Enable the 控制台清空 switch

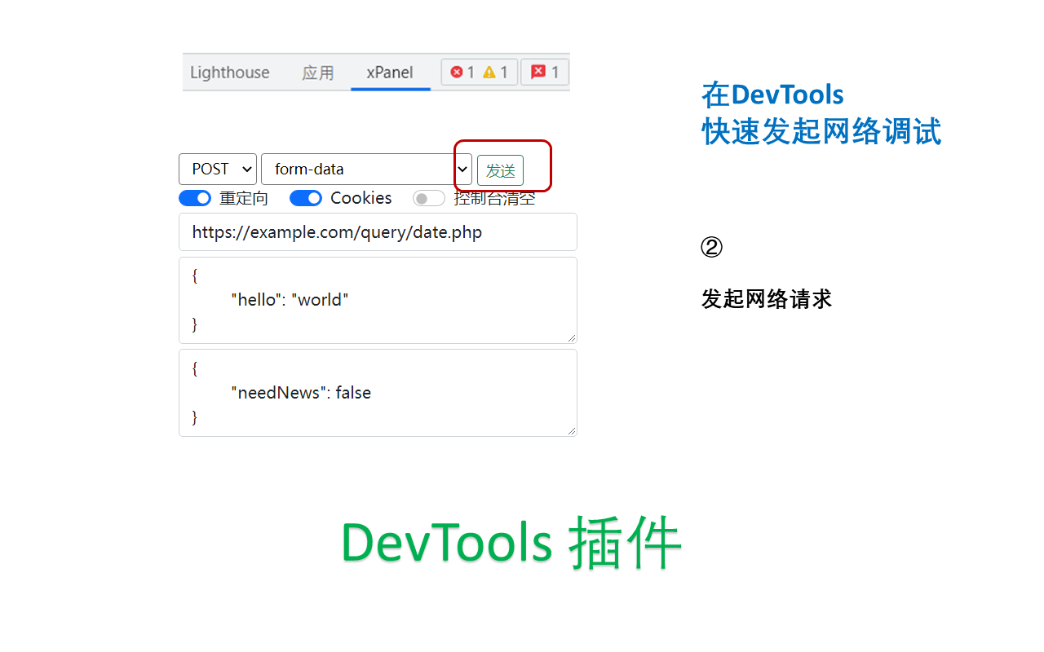(x=429, y=198)
